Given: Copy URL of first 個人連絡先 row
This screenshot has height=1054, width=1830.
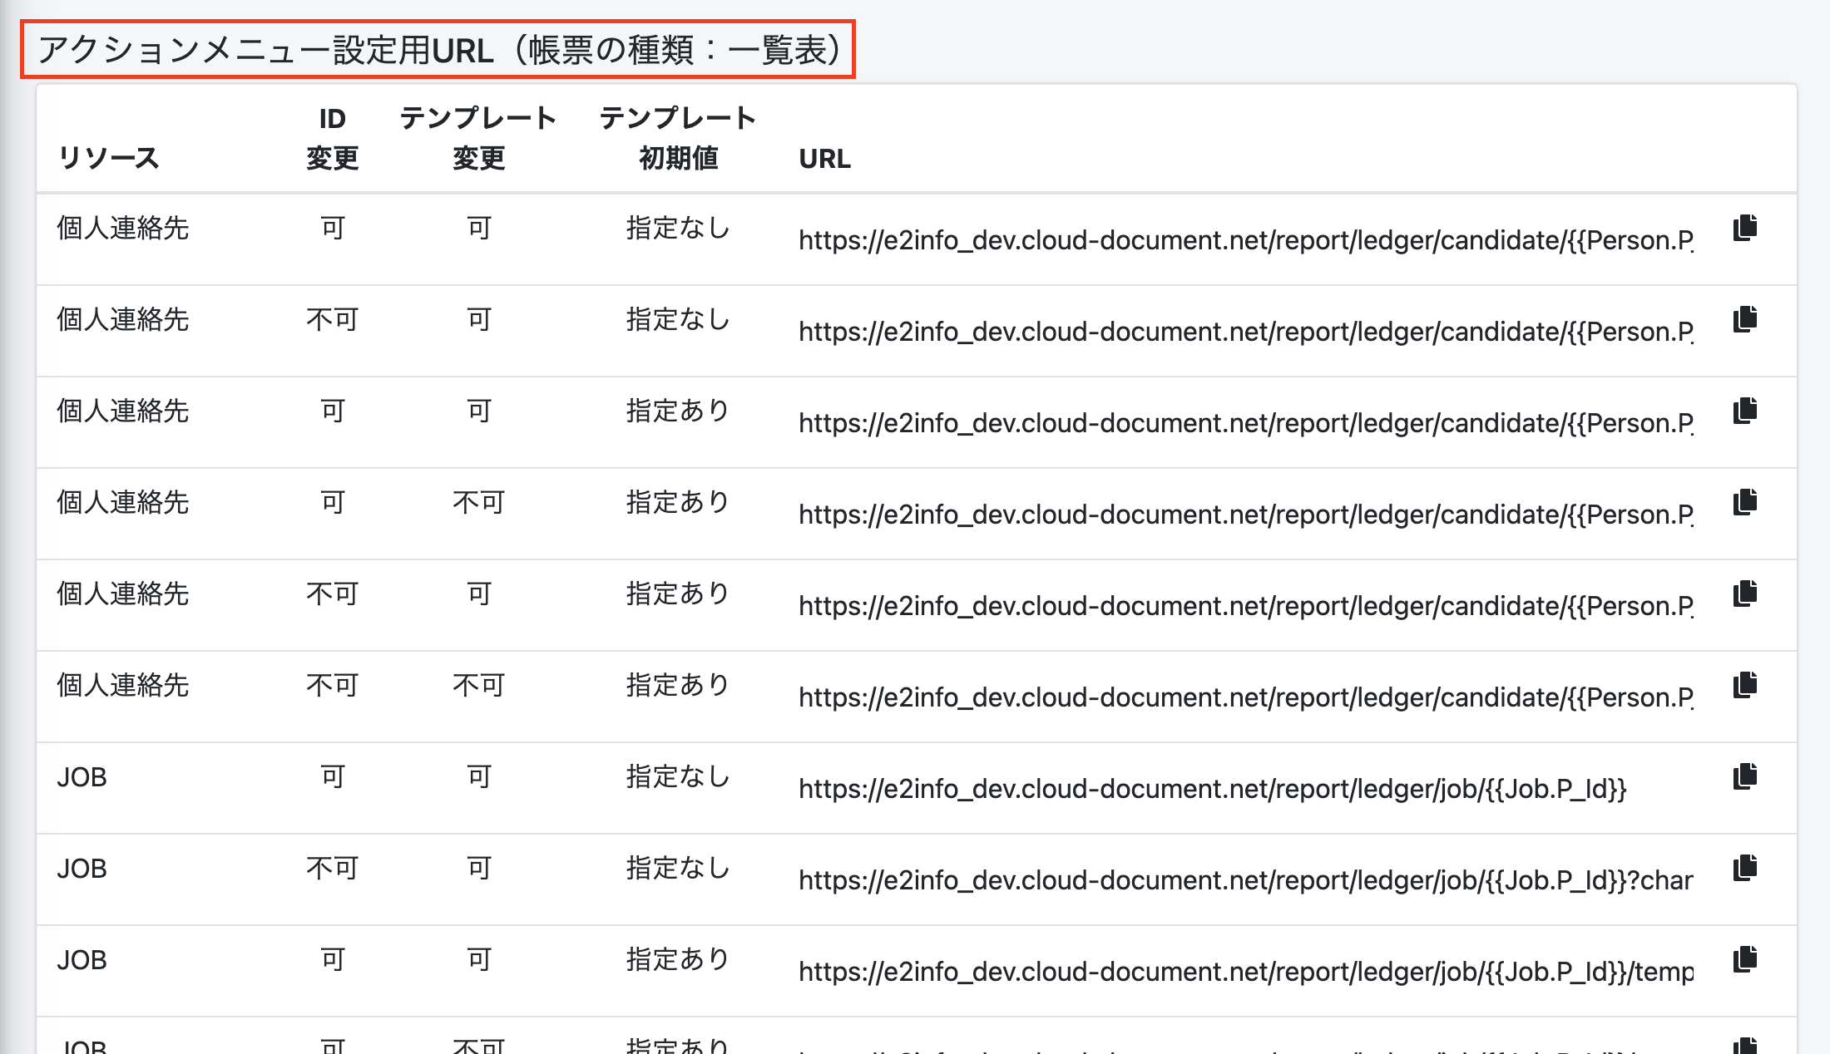Looking at the screenshot, I should (1745, 228).
